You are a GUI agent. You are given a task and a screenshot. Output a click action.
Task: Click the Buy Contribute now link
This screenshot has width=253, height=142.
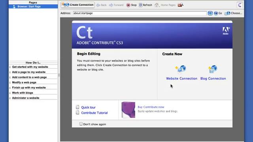[x=151, y=107]
